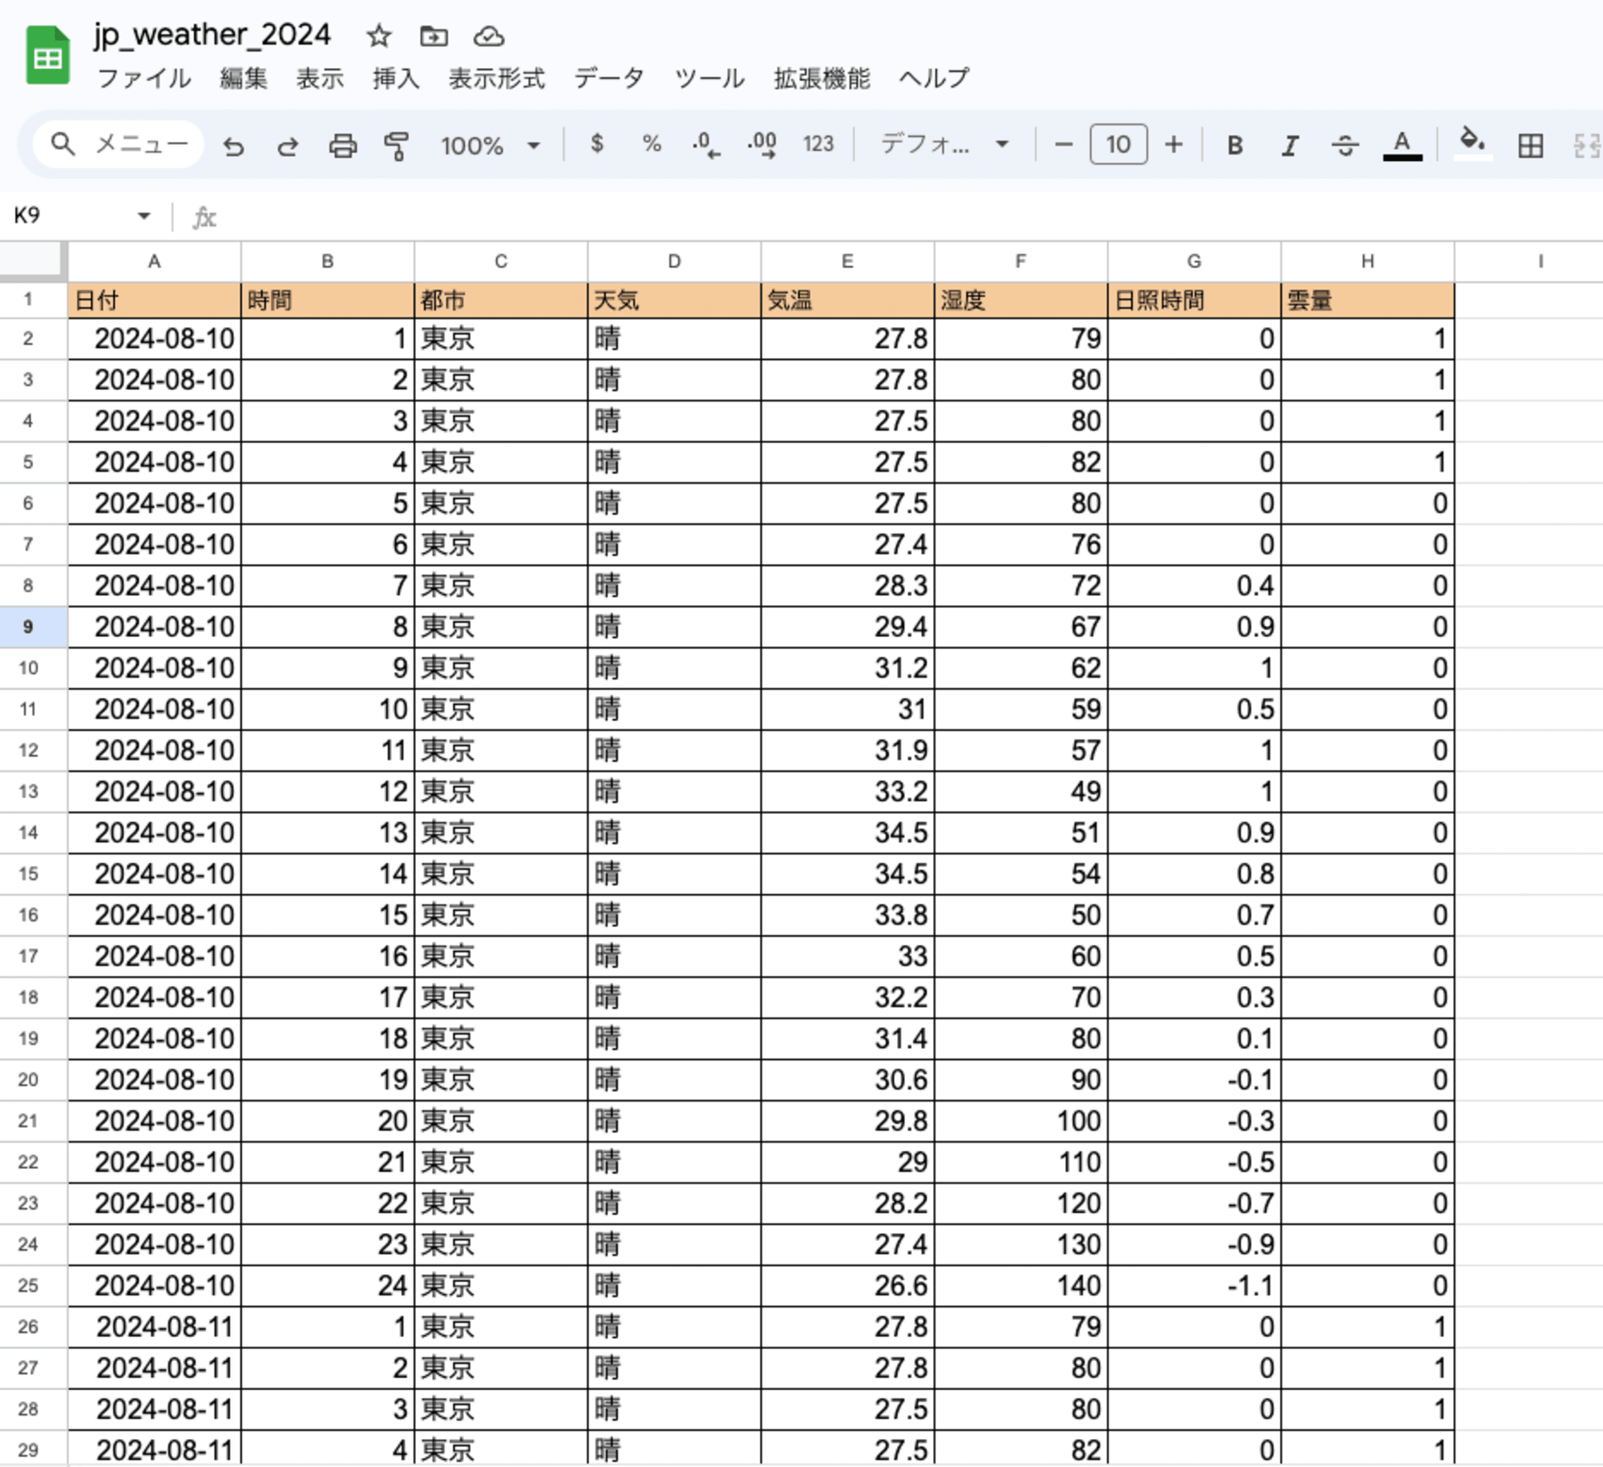The image size is (1603, 1467).
Task: Check the cloud save status icon
Action: click(489, 36)
